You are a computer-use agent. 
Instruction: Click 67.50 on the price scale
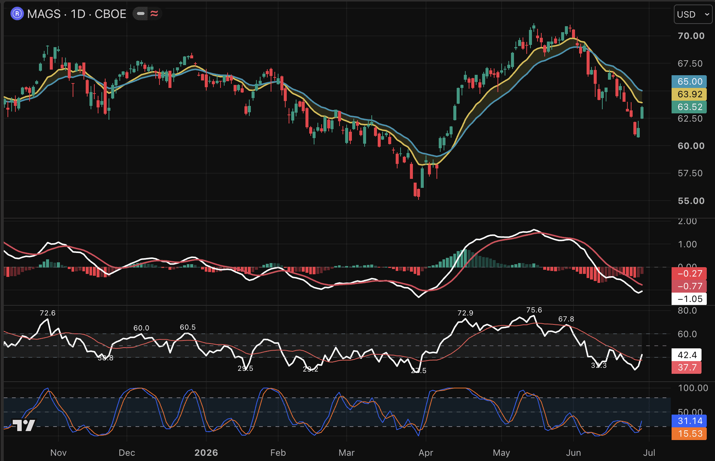coord(690,64)
